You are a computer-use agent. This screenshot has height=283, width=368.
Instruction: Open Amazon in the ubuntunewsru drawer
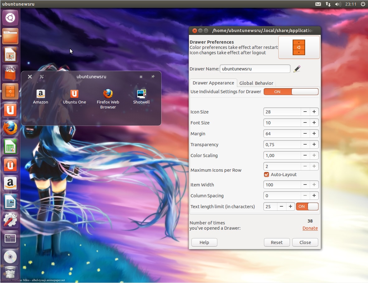coord(40,97)
